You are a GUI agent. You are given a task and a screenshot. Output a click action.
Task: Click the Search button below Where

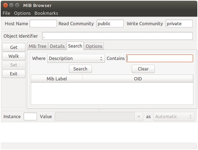tap(80, 69)
